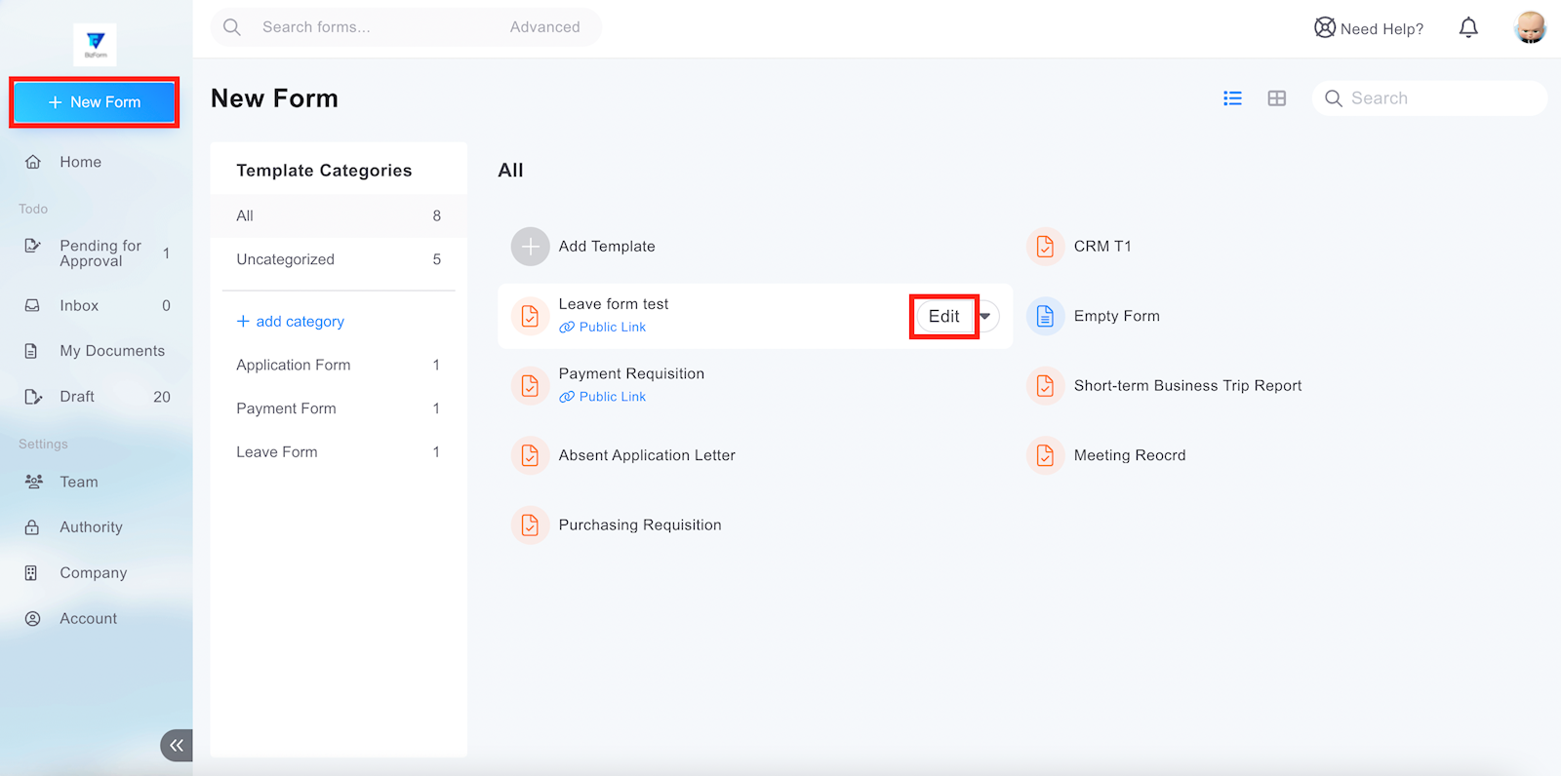Select Uncategorized template category
The image size is (1561, 776).
pos(285,259)
